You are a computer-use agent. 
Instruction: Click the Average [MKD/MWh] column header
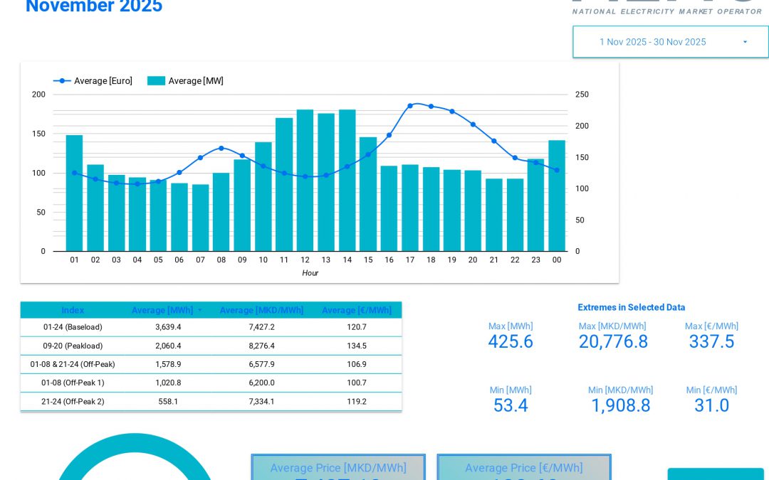[x=261, y=310]
